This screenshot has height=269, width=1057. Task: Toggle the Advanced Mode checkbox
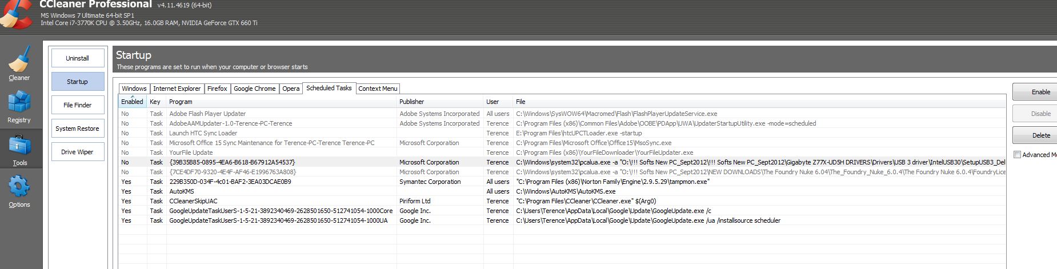coord(1017,155)
